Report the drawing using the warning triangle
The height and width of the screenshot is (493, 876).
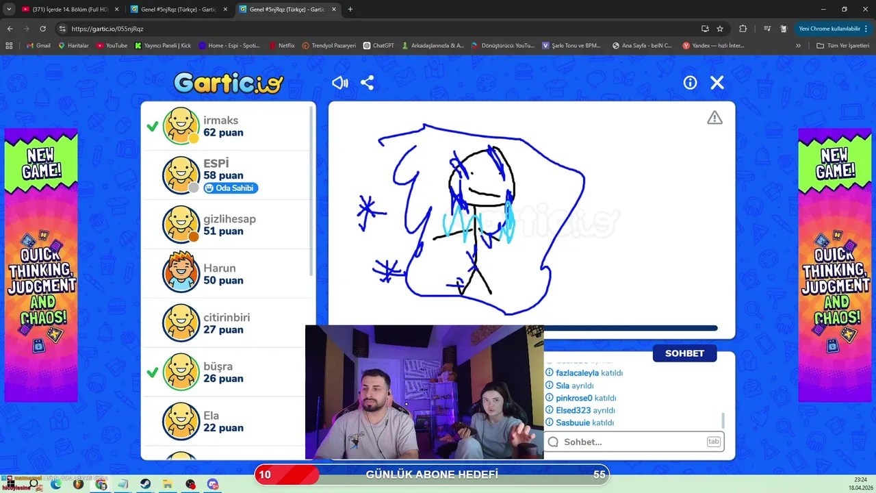click(x=714, y=118)
